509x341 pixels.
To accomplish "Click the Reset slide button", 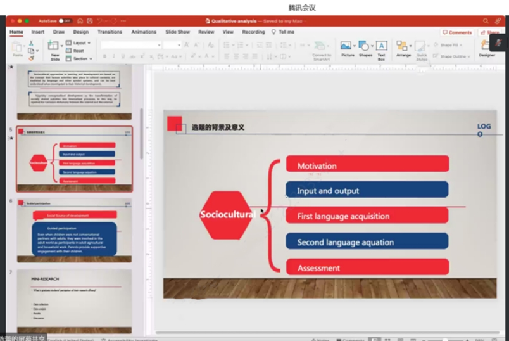I will 78,51.
